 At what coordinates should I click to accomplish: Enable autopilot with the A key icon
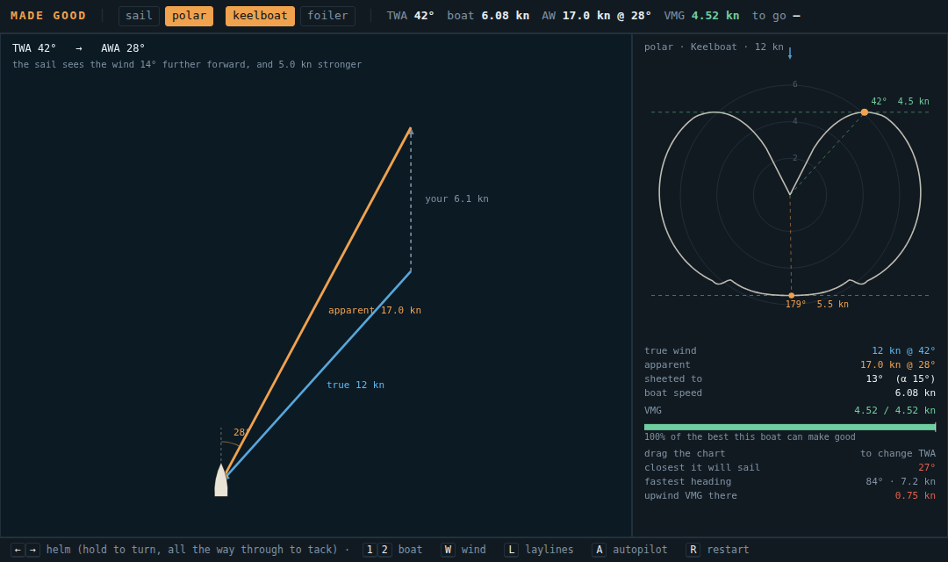click(600, 550)
